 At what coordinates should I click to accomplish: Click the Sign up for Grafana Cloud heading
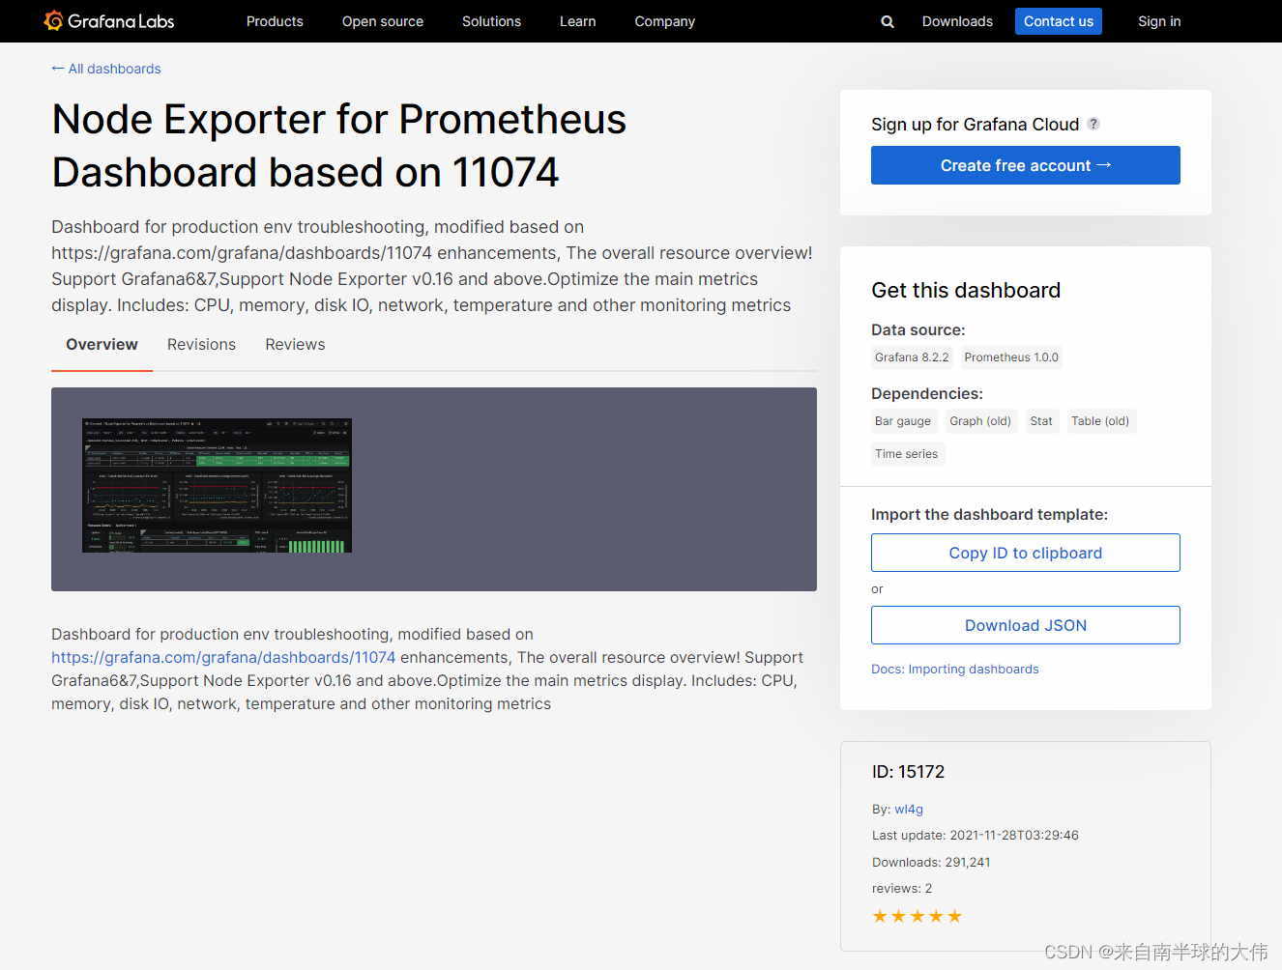point(975,125)
